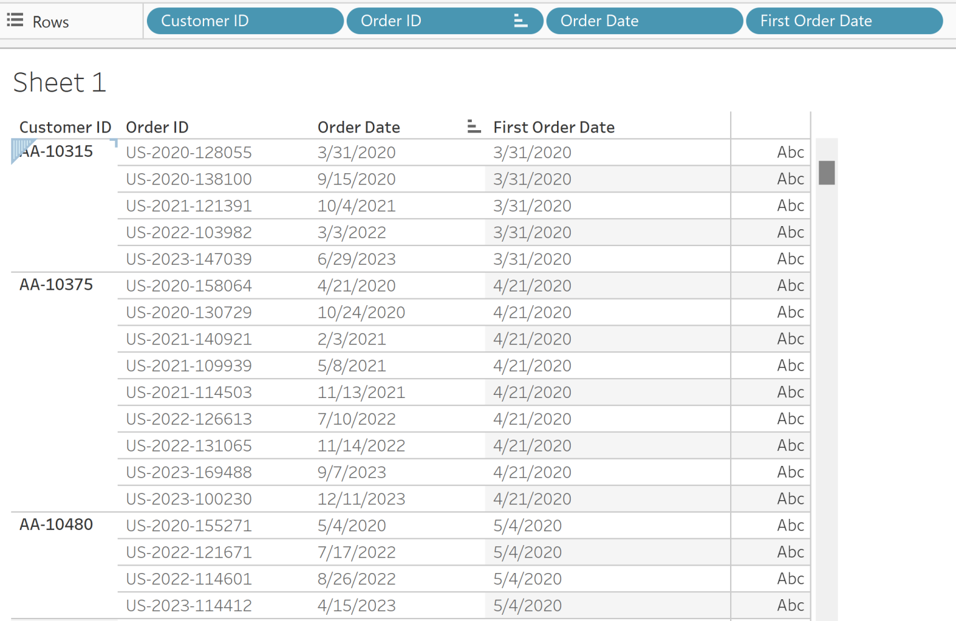Click the Sheet 1 title
The width and height of the screenshot is (956, 621).
[59, 82]
